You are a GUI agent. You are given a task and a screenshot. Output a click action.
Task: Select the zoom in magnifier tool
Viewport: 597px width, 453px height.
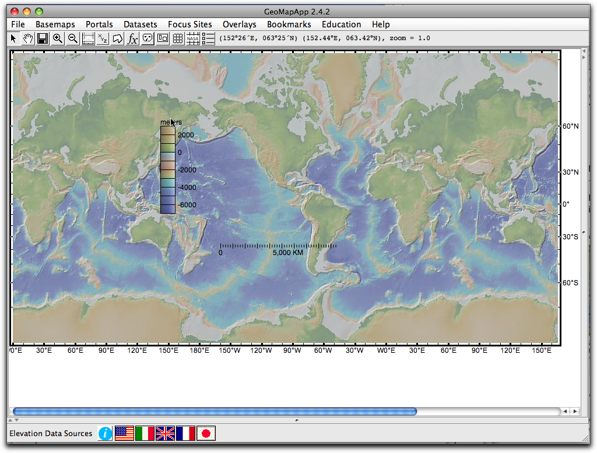[x=58, y=38]
